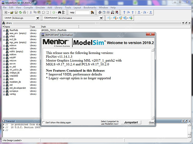This screenshot has width=193, height=144.
Task: Open the Layout NoDesign dropdown
Action: click(38, 18)
